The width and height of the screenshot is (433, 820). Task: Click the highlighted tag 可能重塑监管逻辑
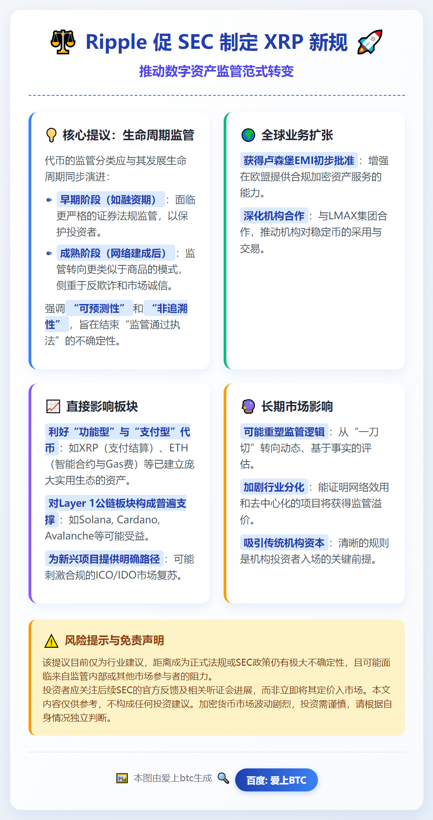click(x=284, y=432)
